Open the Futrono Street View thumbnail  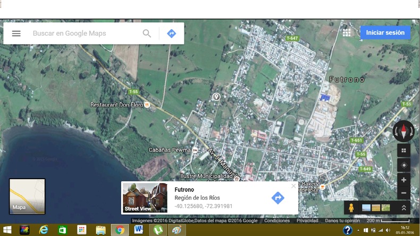coord(145,198)
